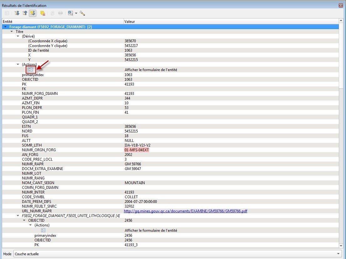This screenshot has width=346, height=259.
Task: Click the Expand Tree toolbar icon
Action: [x=17, y=13]
